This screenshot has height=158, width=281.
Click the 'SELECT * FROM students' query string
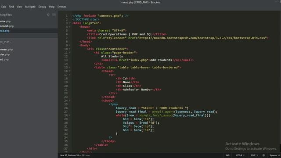(x=164, y=108)
